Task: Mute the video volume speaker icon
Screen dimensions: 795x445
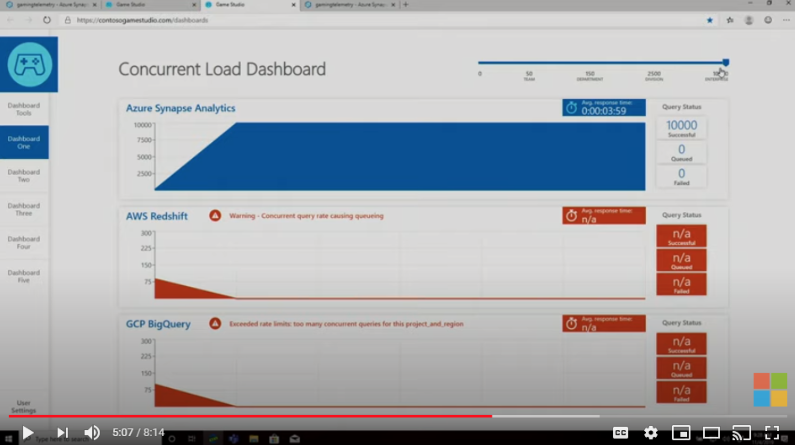Action: click(92, 432)
